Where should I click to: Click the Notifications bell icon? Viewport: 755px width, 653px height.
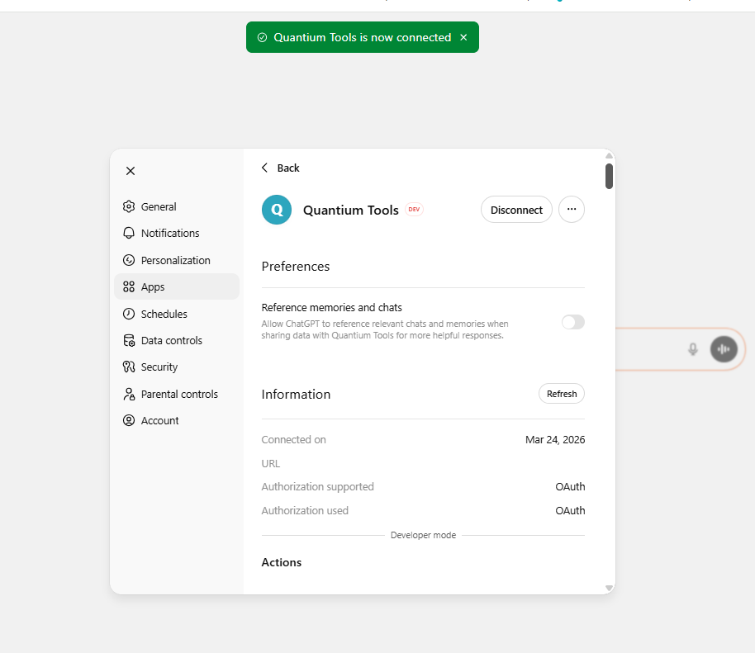pos(129,233)
